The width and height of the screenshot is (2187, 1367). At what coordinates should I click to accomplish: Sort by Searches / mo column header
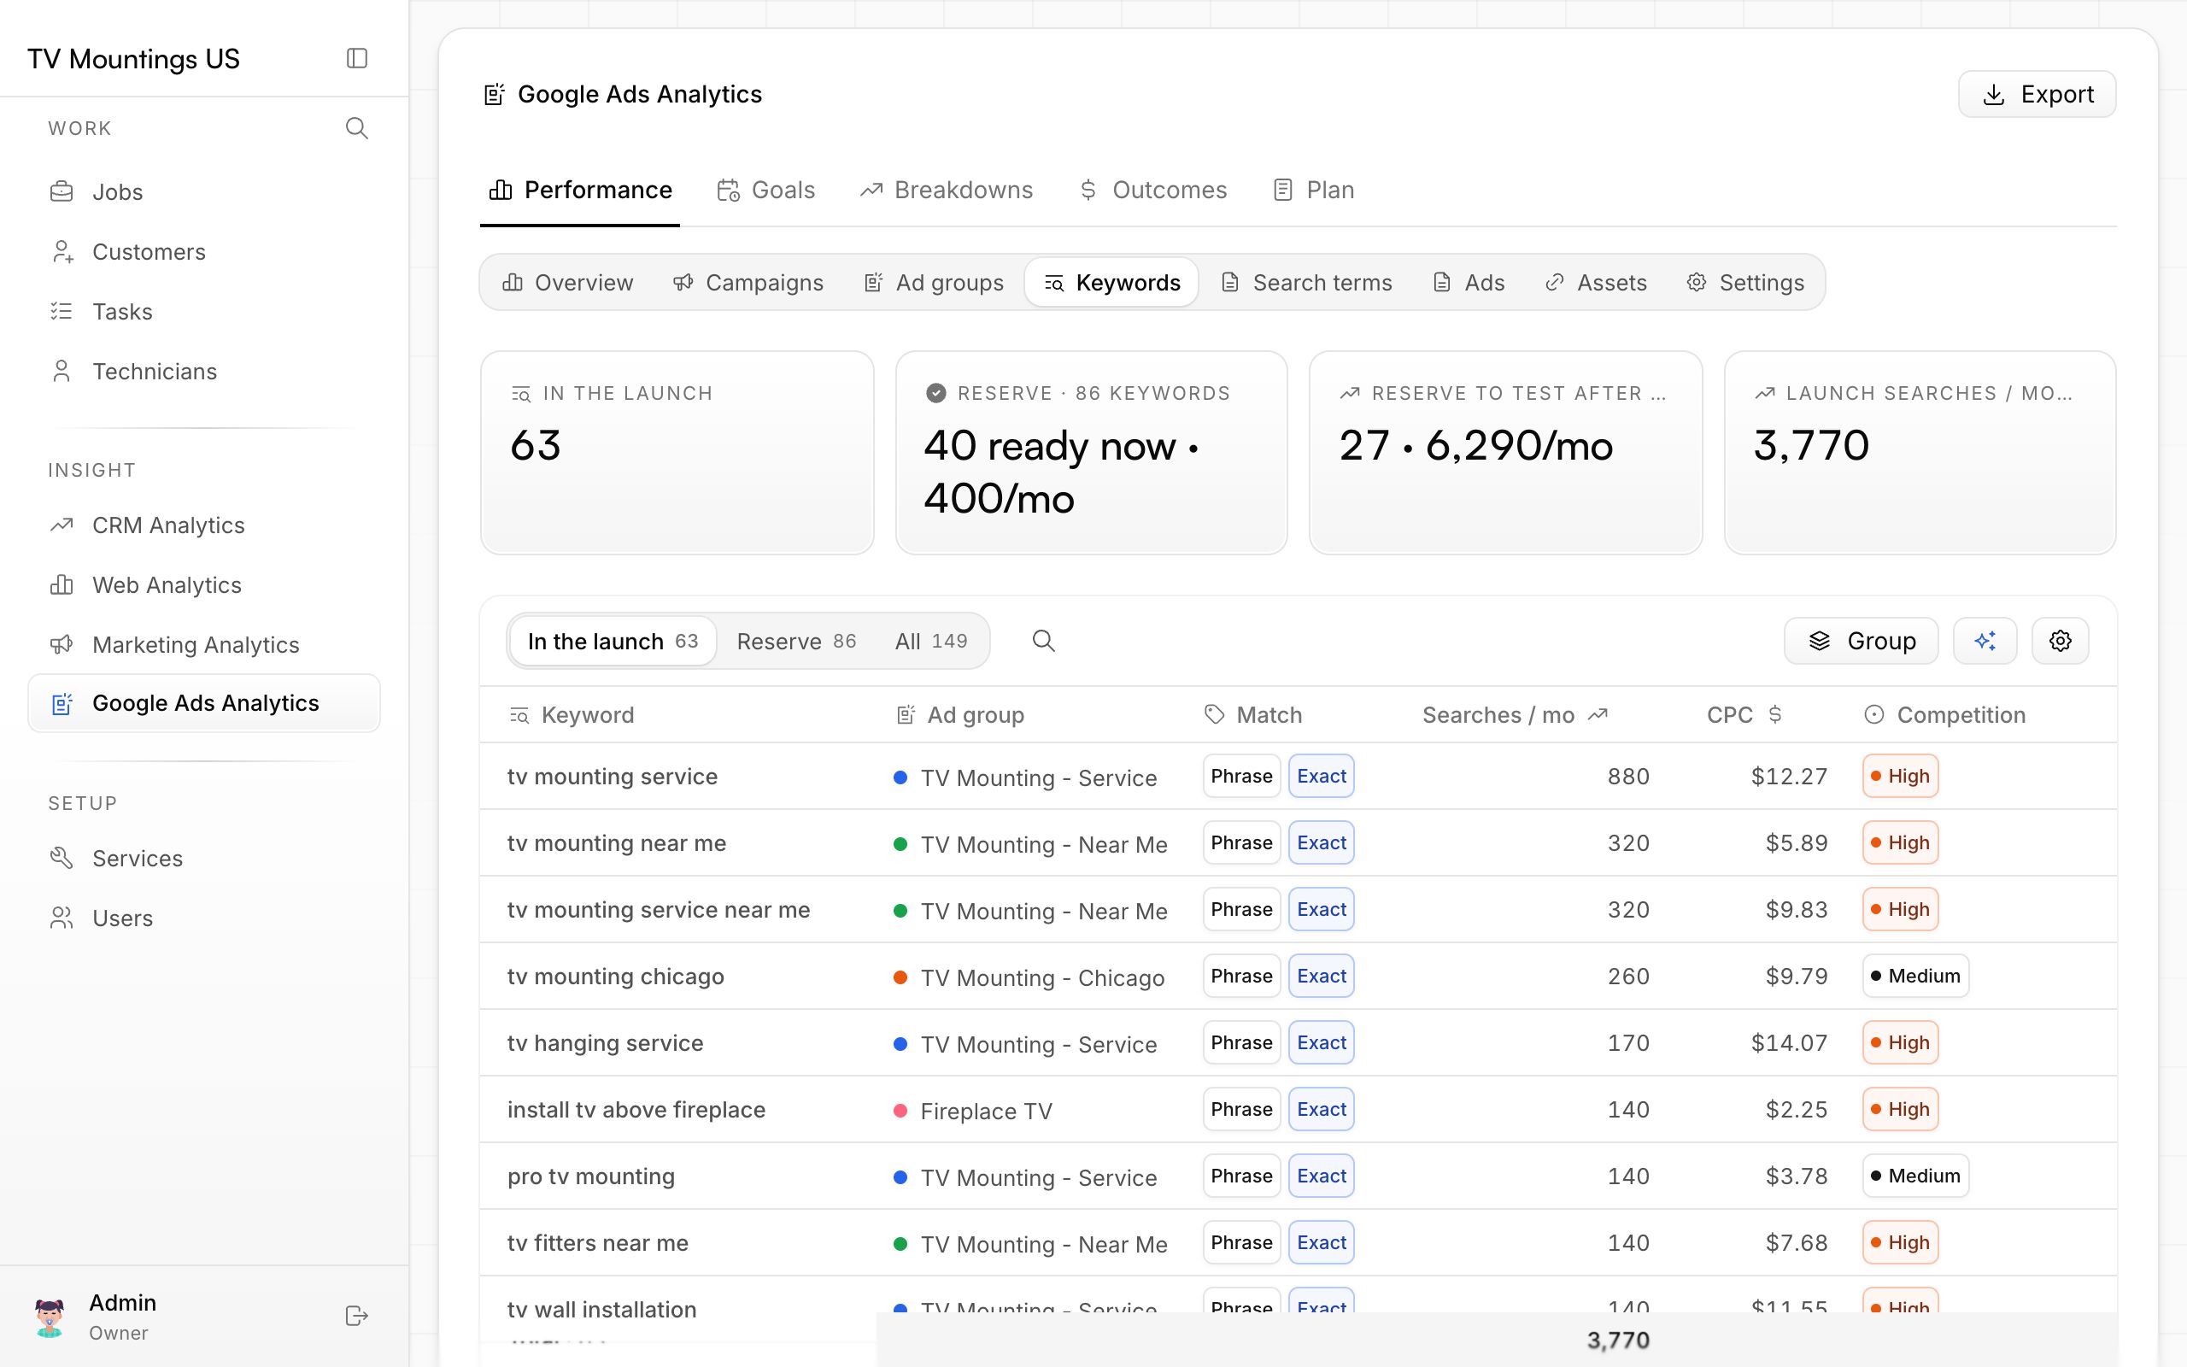pyautogui.click(x=1515, y=715)
